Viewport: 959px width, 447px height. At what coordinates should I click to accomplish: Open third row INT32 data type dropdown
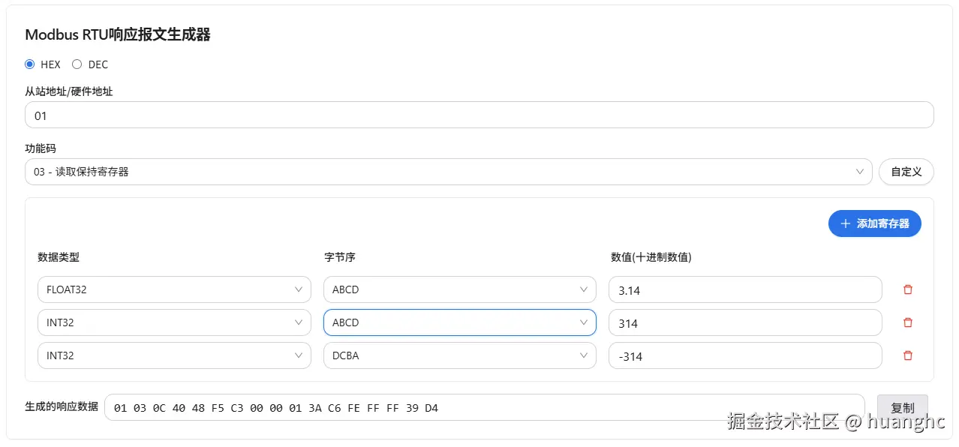(x=174, y=355)
